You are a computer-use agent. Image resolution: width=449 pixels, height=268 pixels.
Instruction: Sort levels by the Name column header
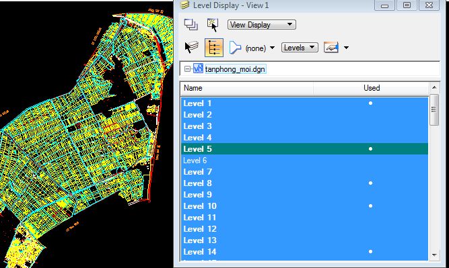[x=247, y=88]
